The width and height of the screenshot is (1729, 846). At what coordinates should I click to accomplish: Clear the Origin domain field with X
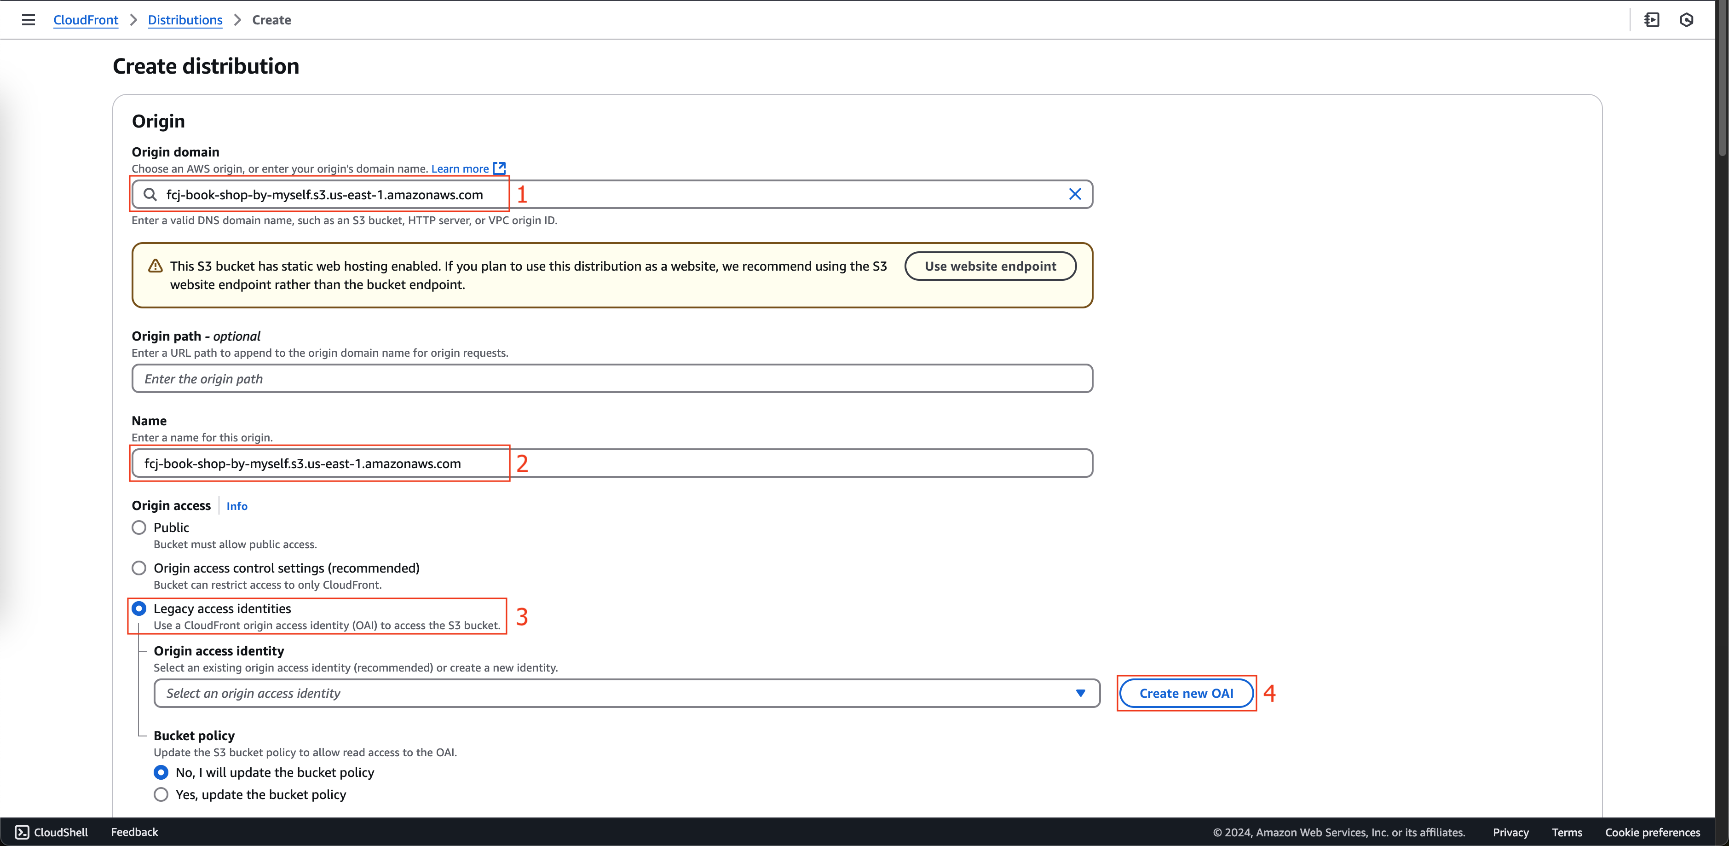point(1075,195)
